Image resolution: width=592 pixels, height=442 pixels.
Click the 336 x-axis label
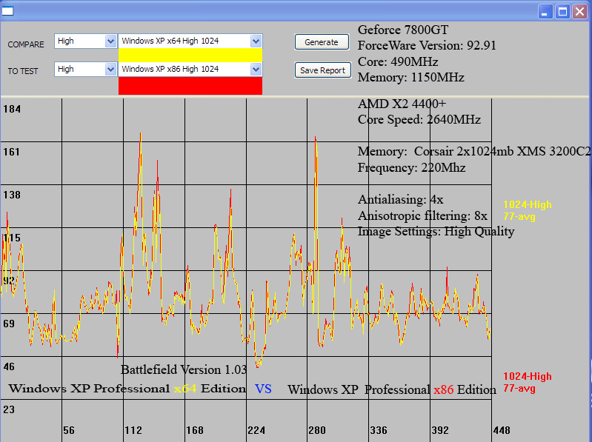[x=379, y=430]
